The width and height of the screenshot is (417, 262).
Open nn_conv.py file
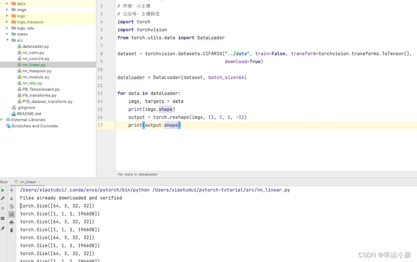pos(33,53)
